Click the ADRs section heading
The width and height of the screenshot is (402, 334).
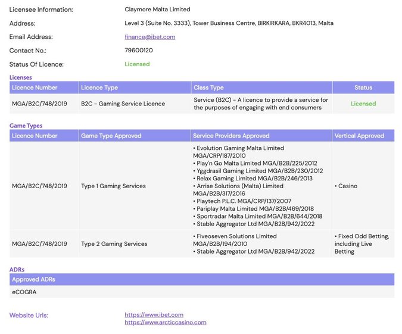[x=17, y=270]
